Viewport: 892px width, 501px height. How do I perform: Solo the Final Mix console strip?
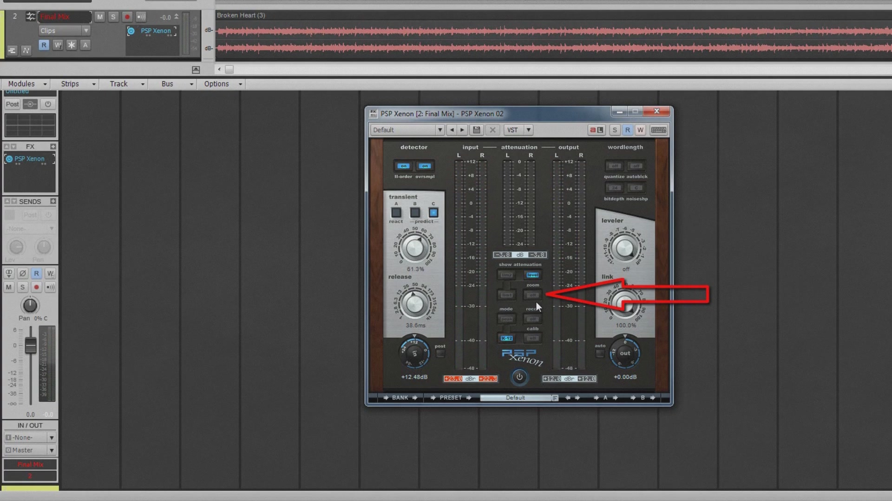[x=22, y=287]
